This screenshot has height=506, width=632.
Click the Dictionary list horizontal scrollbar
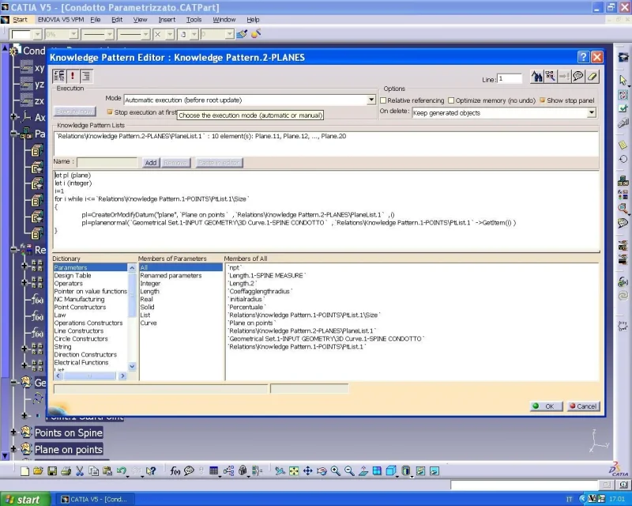click(x=90, y=376)
